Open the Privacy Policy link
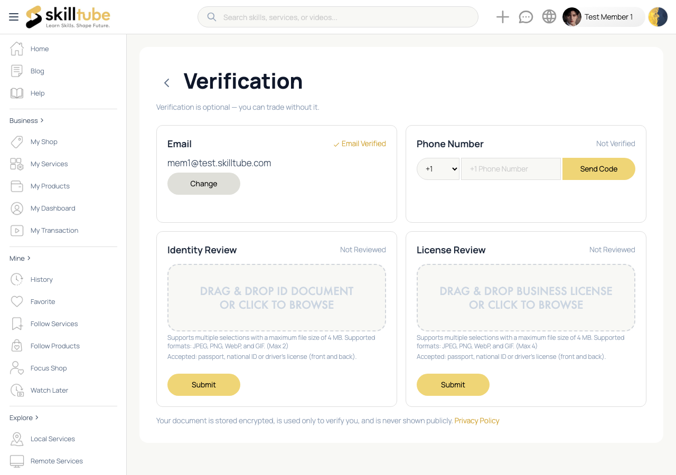676x475 pixels. tap(477, 421)
